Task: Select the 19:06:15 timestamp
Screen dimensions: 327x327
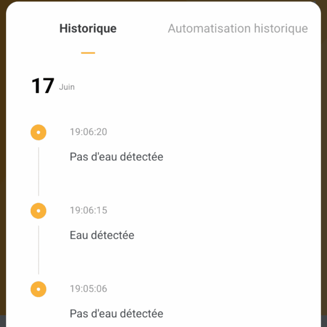Action: point(88,210)
